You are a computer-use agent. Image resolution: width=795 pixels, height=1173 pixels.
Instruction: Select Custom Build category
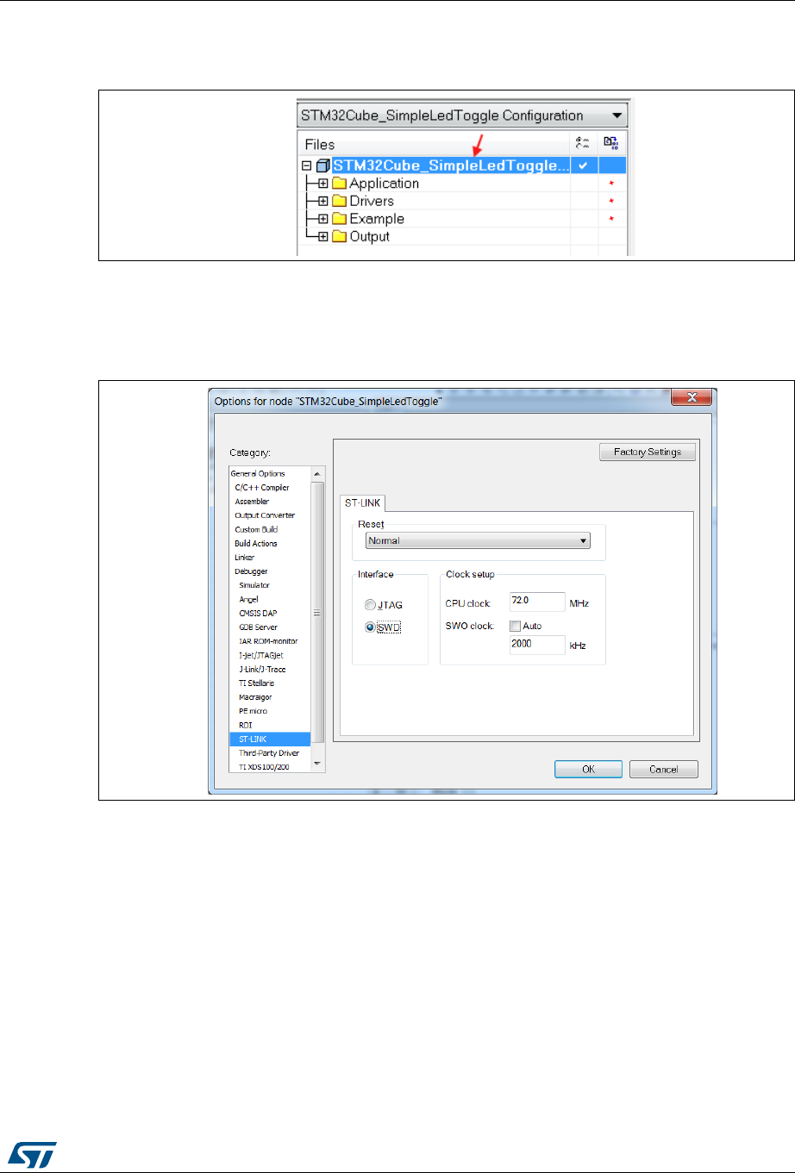point(256,529)
